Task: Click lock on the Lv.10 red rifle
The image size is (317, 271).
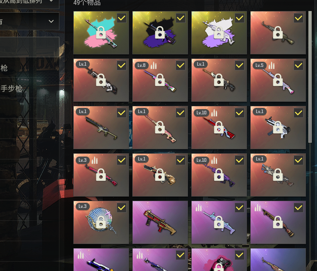Action: pyautogui.click(x=219, y=128)
